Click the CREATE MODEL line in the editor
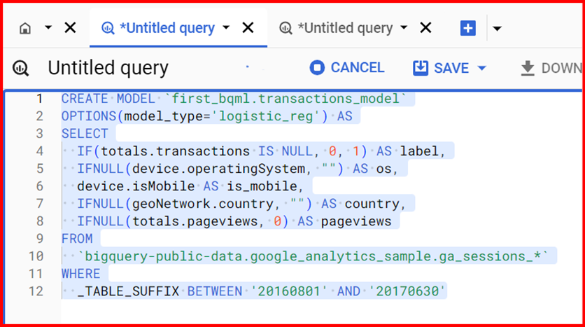Screen dimensions: 585x327 coord(234,99)
